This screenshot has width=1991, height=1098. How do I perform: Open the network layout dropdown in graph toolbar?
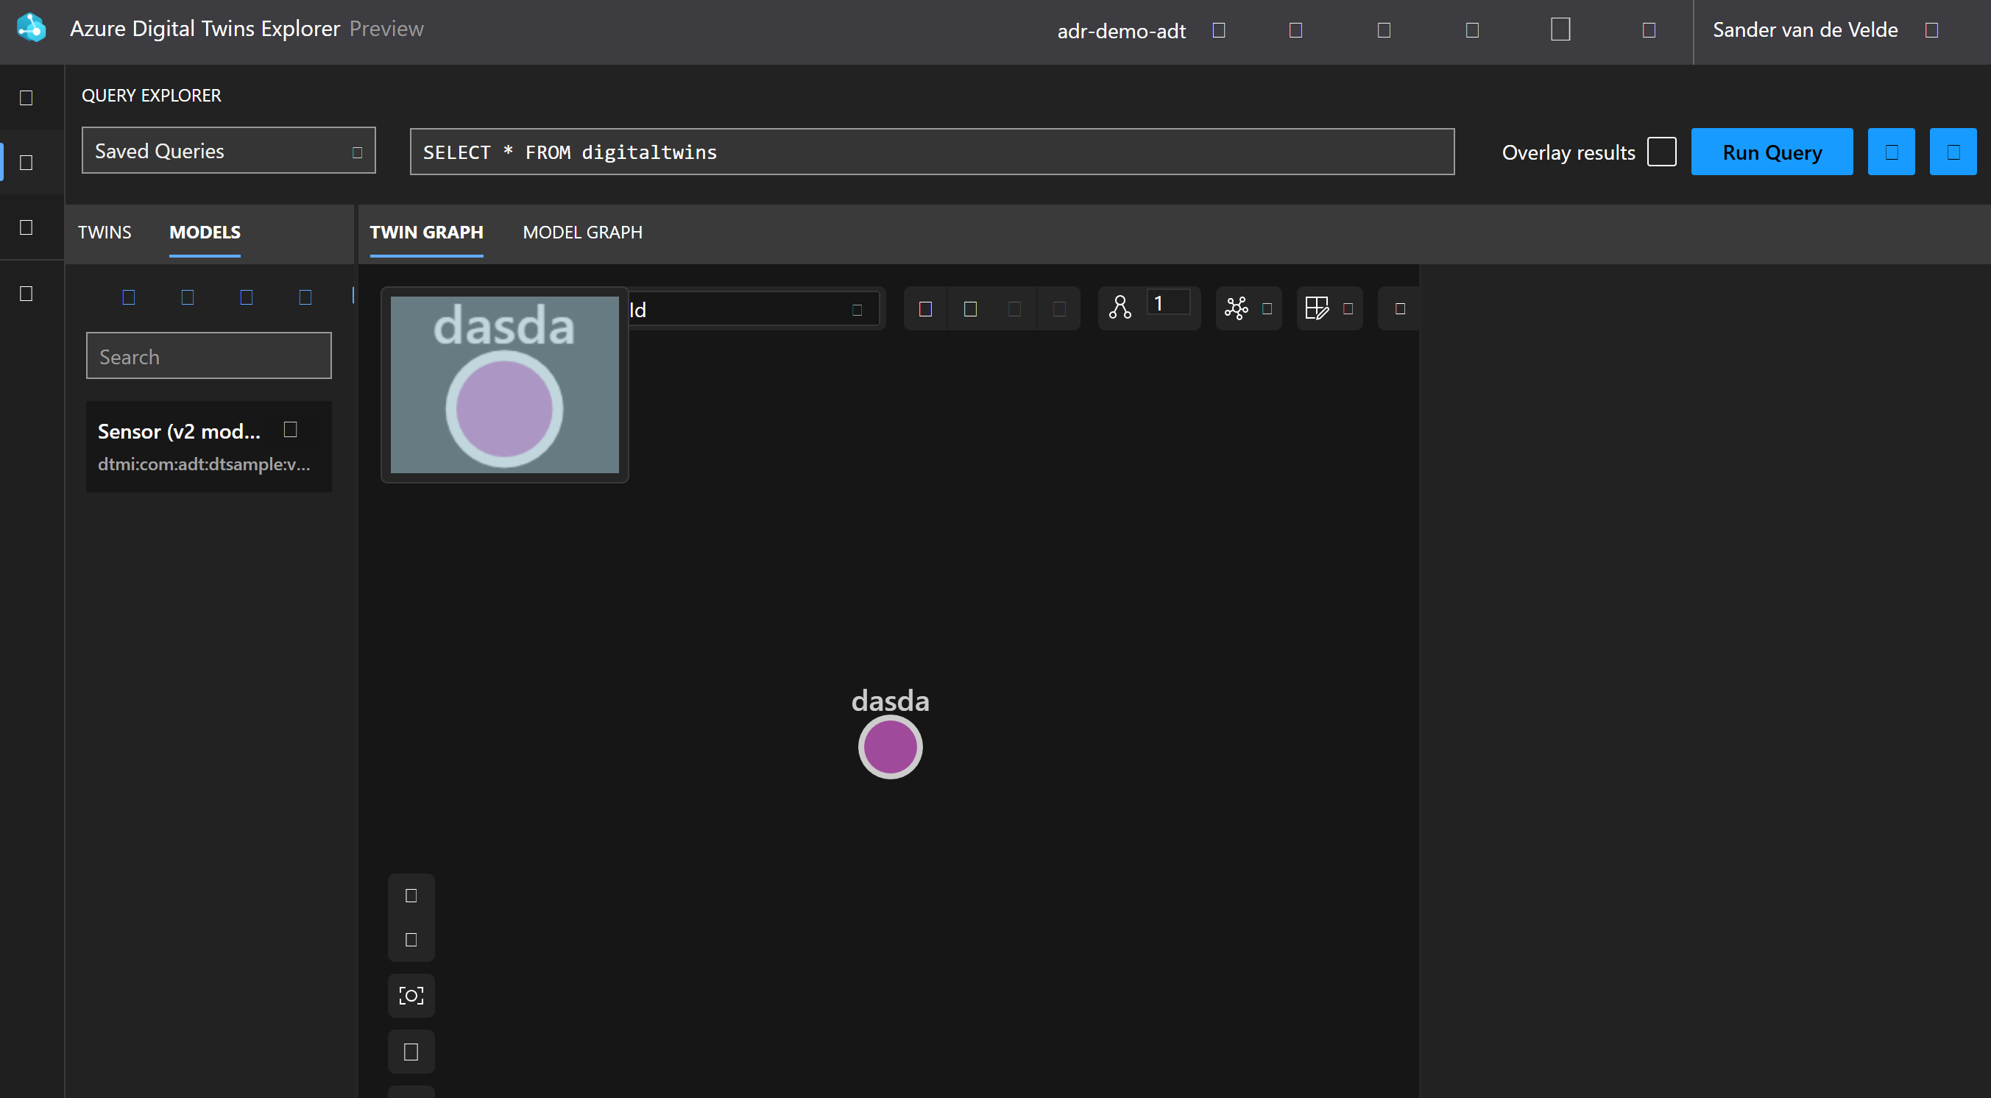pos(1249,309)
